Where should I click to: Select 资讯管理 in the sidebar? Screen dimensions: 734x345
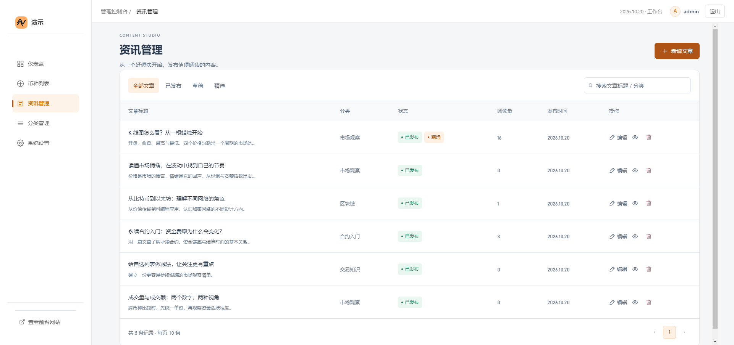[x=45, y=103]
